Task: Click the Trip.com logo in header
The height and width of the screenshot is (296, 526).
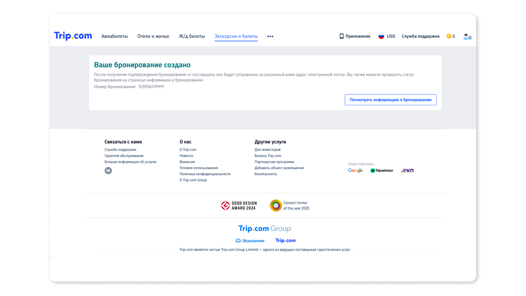Action: pyautogui.click(x=73, y=36)
